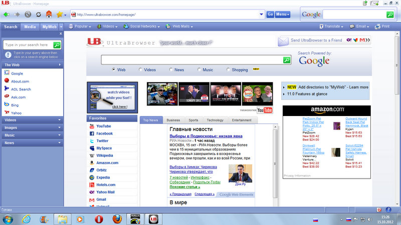Select the News radio button

click(x=171, y=69)
